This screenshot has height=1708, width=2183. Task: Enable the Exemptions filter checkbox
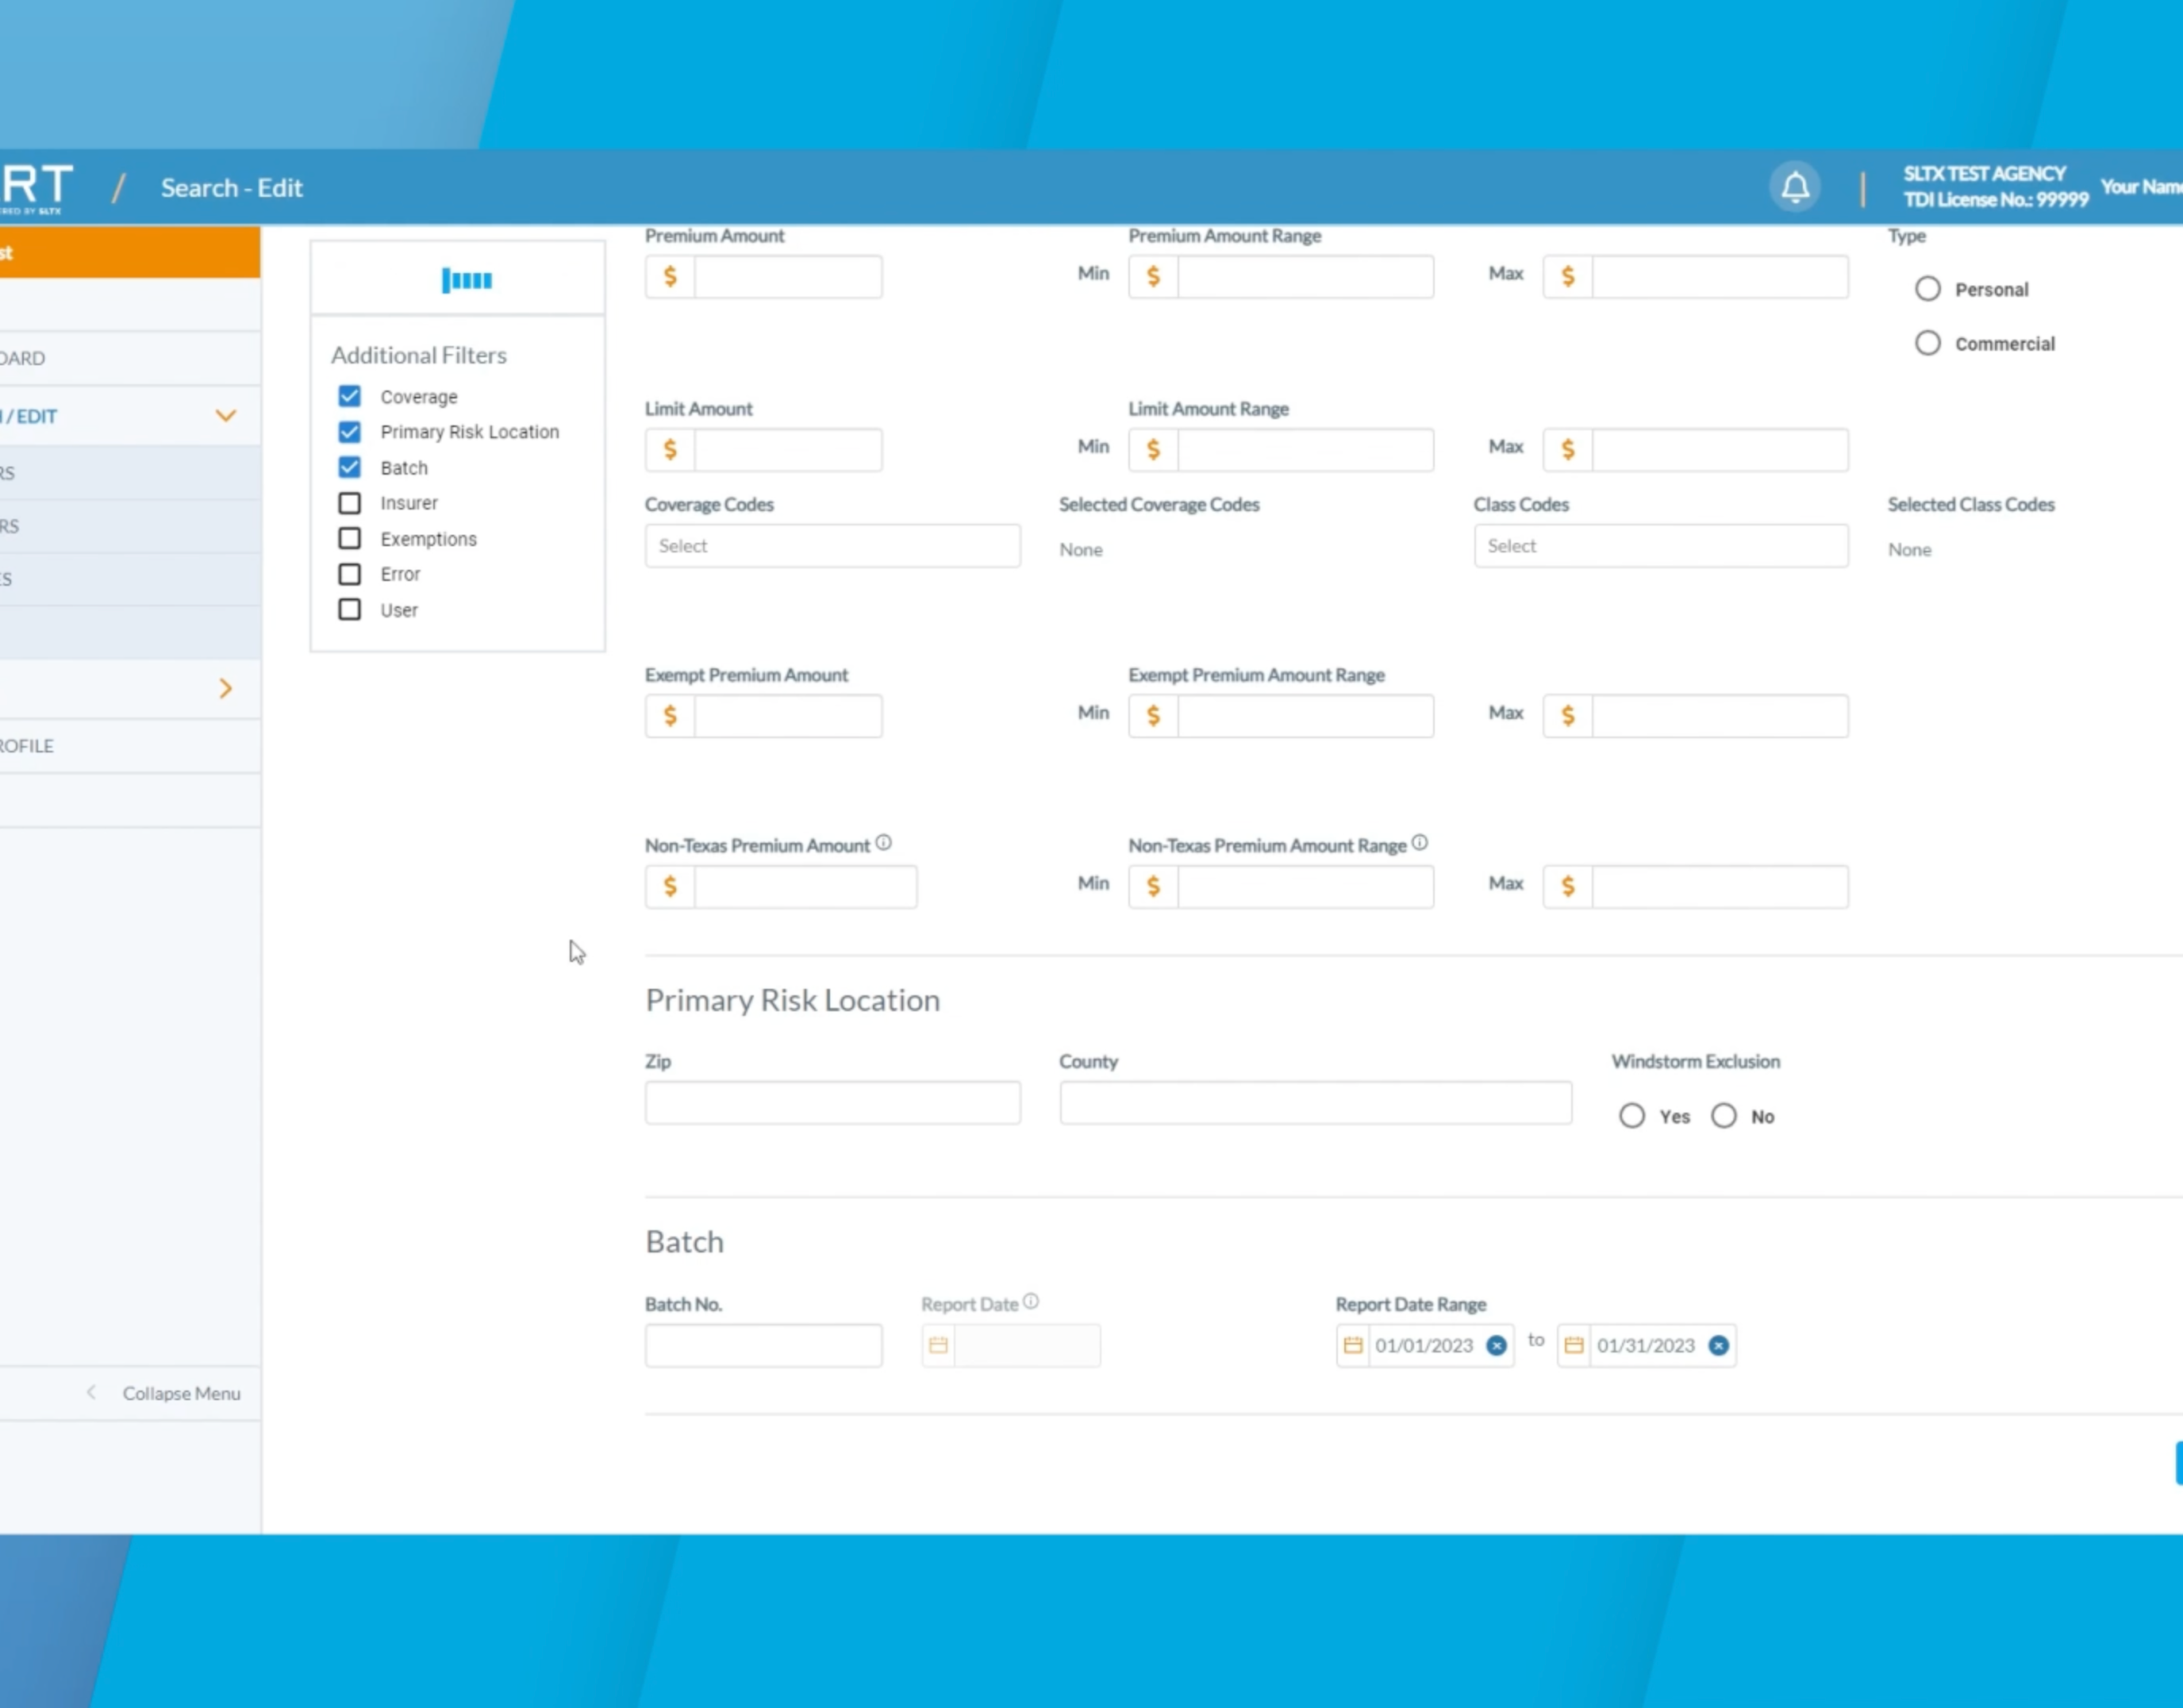coord(349,538)
